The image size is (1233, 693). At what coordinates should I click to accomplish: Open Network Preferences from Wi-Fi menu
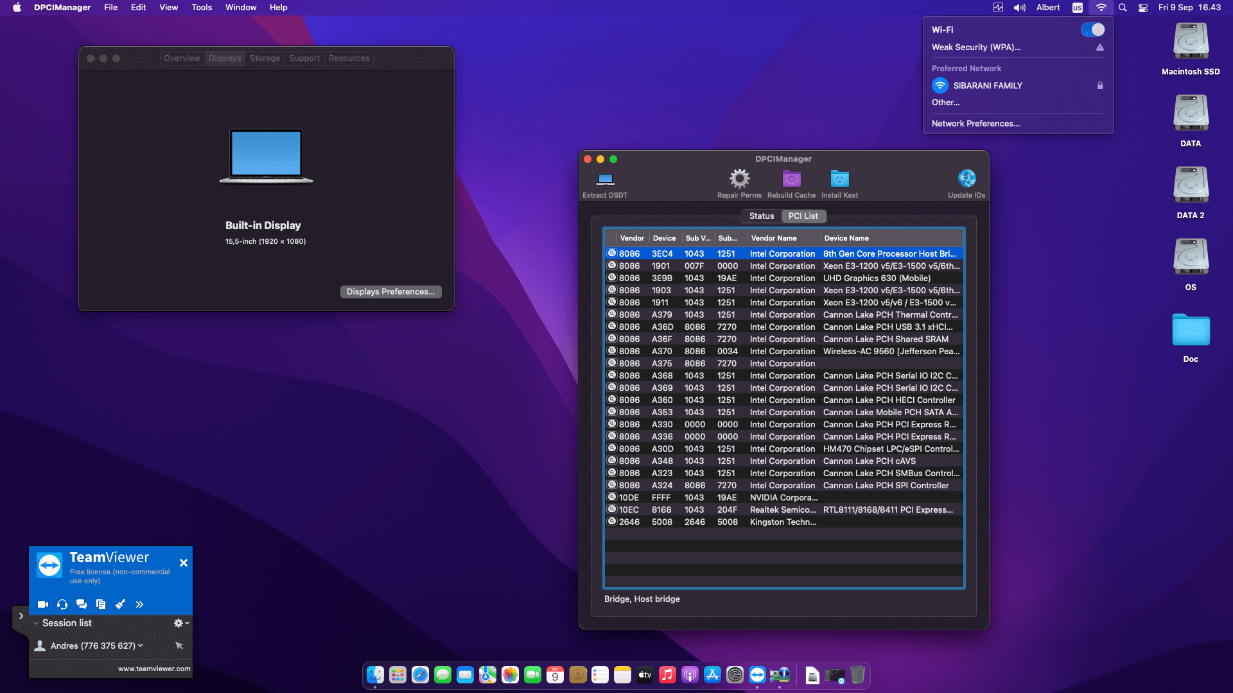[x=975, y=124]
